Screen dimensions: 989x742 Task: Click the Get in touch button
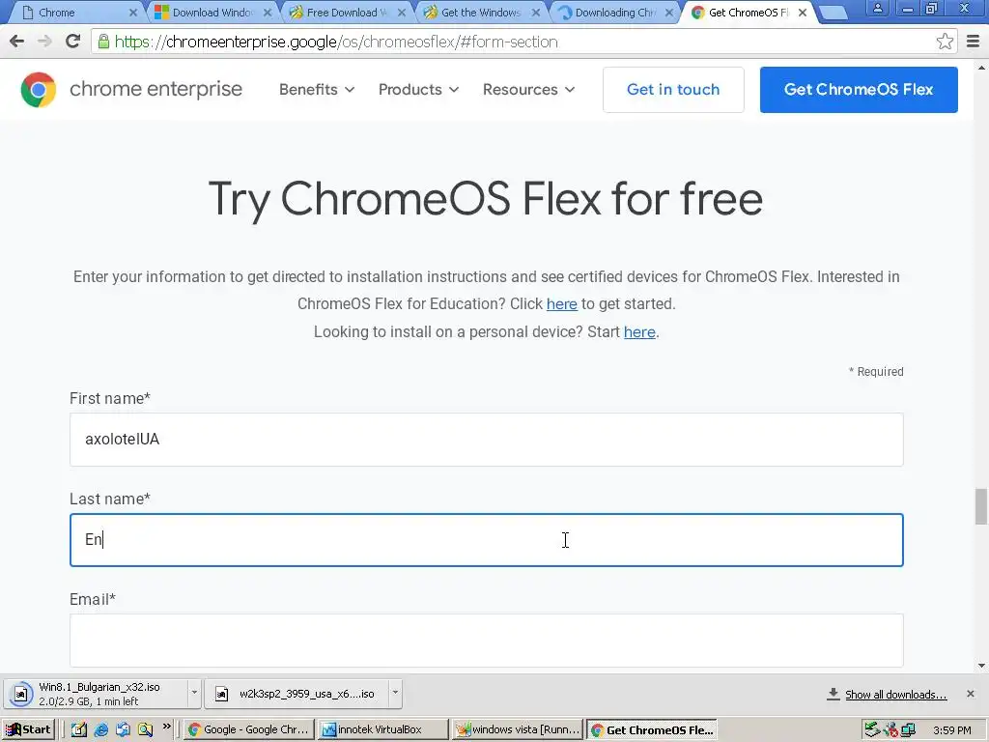[673, 90]
